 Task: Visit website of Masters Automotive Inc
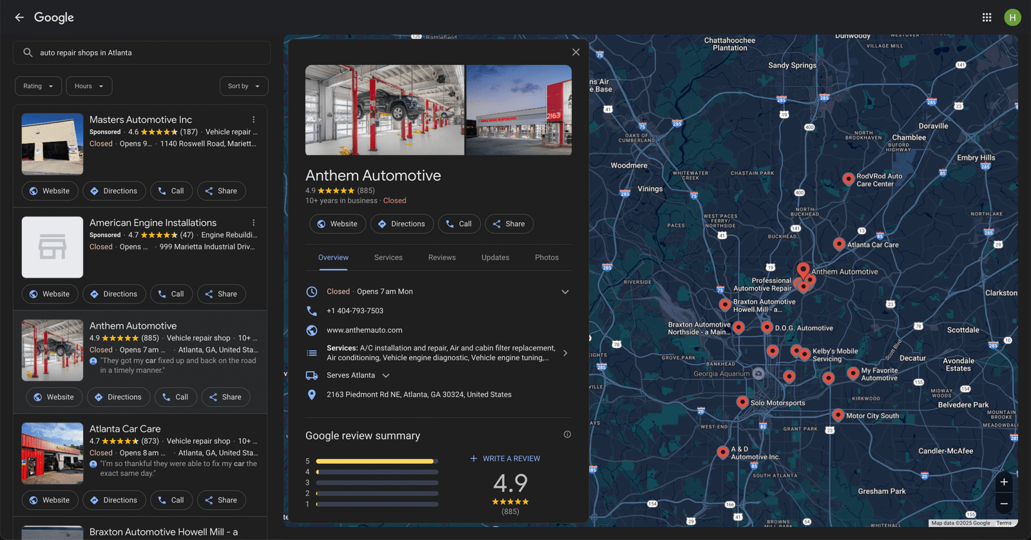click(50, 191)
